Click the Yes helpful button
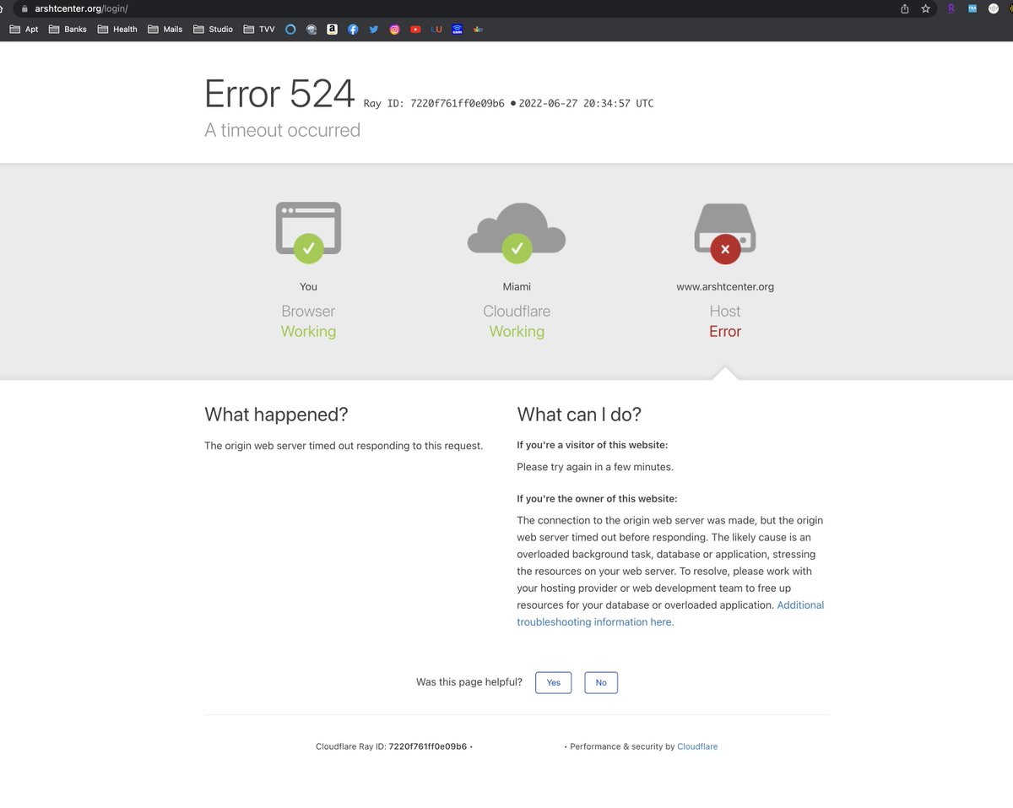The image size is (1013, 808). click(554, 682)
